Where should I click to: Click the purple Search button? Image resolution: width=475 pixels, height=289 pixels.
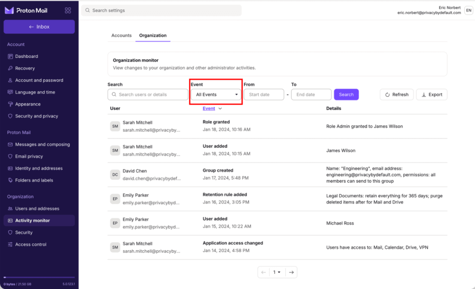(346, 94)
